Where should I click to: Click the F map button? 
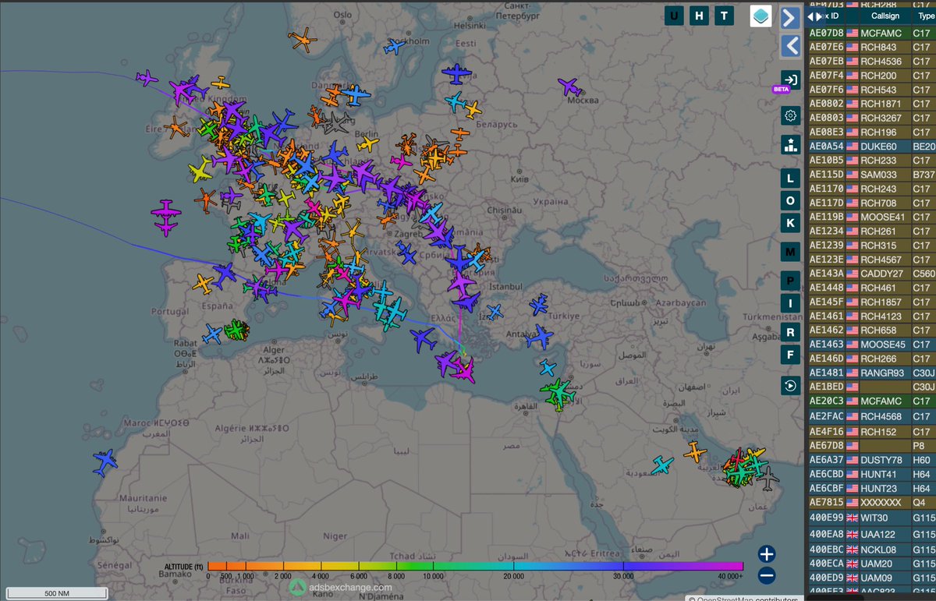click(790, 355)
